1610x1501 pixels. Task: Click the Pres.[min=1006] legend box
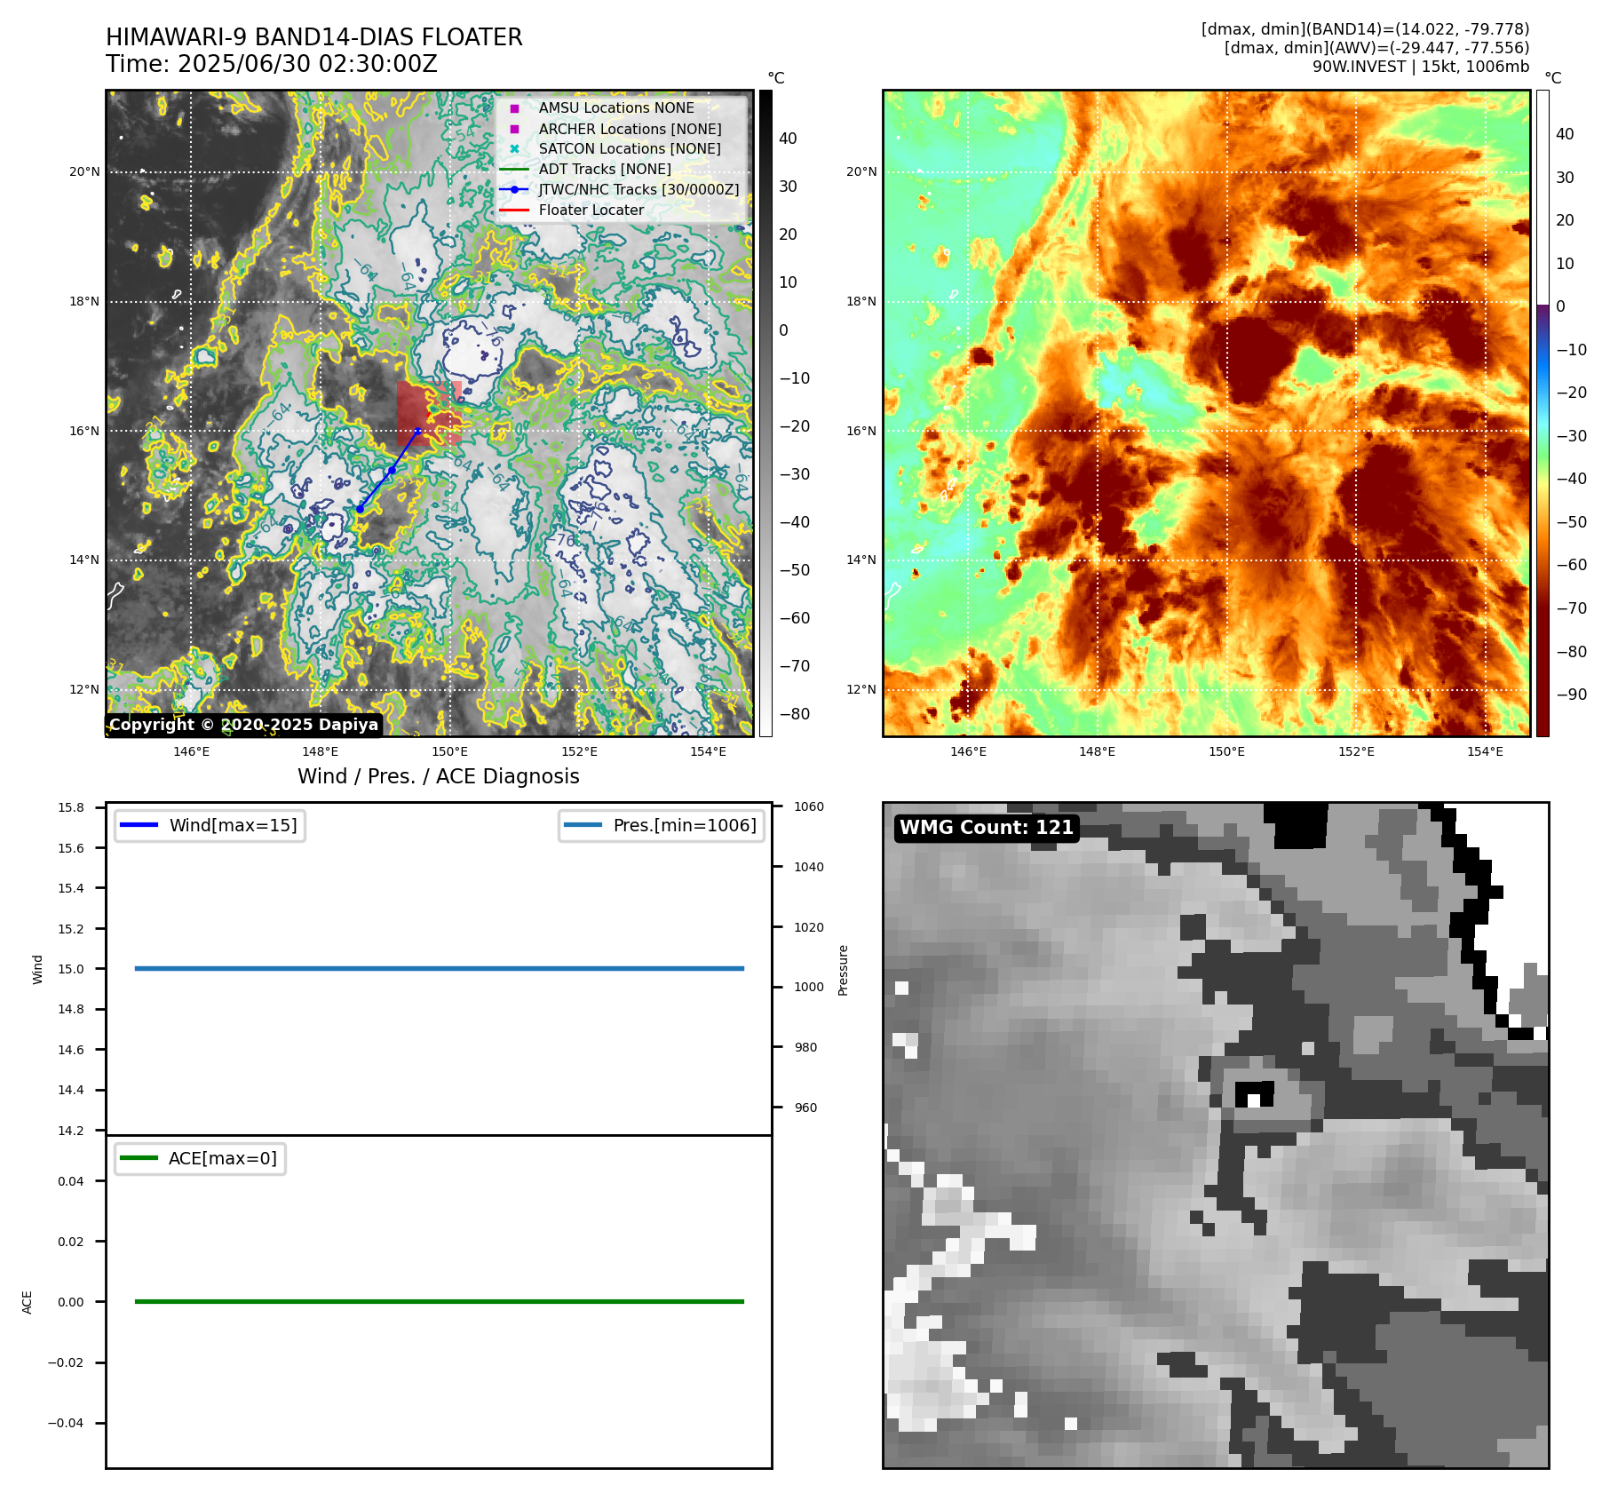(662, 825)
